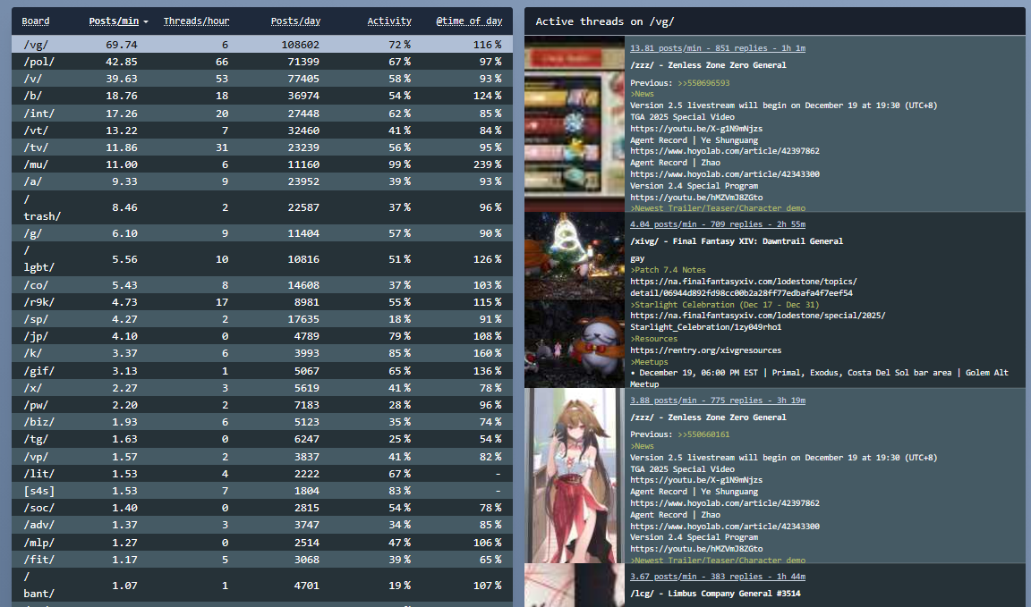The image size is (1031, 607).
Task: Select the /mu/ board row
Action: coord(261,164)
